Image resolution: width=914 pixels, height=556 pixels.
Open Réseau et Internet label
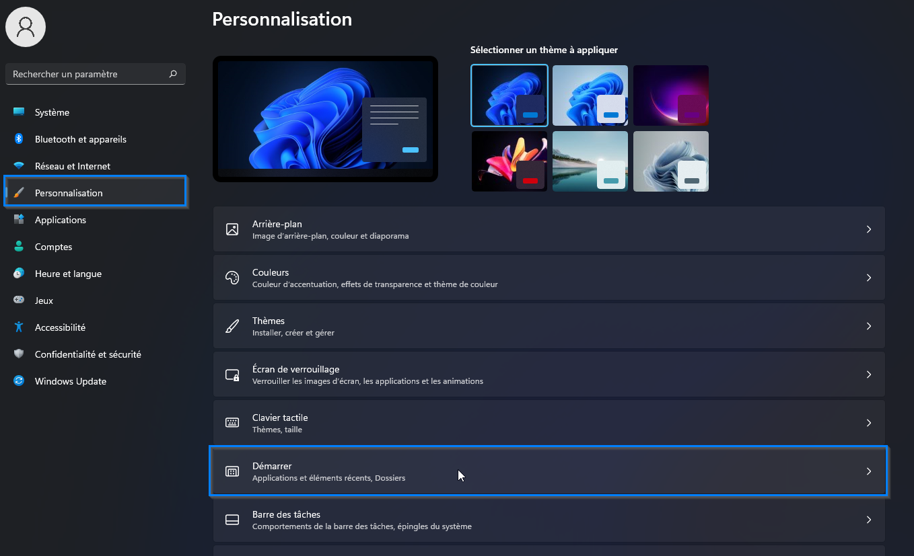[x=73, y=166]
